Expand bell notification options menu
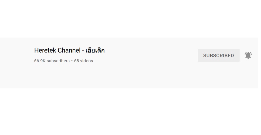The height and width of the screenshot is (135, 261). tap(248, 55)
